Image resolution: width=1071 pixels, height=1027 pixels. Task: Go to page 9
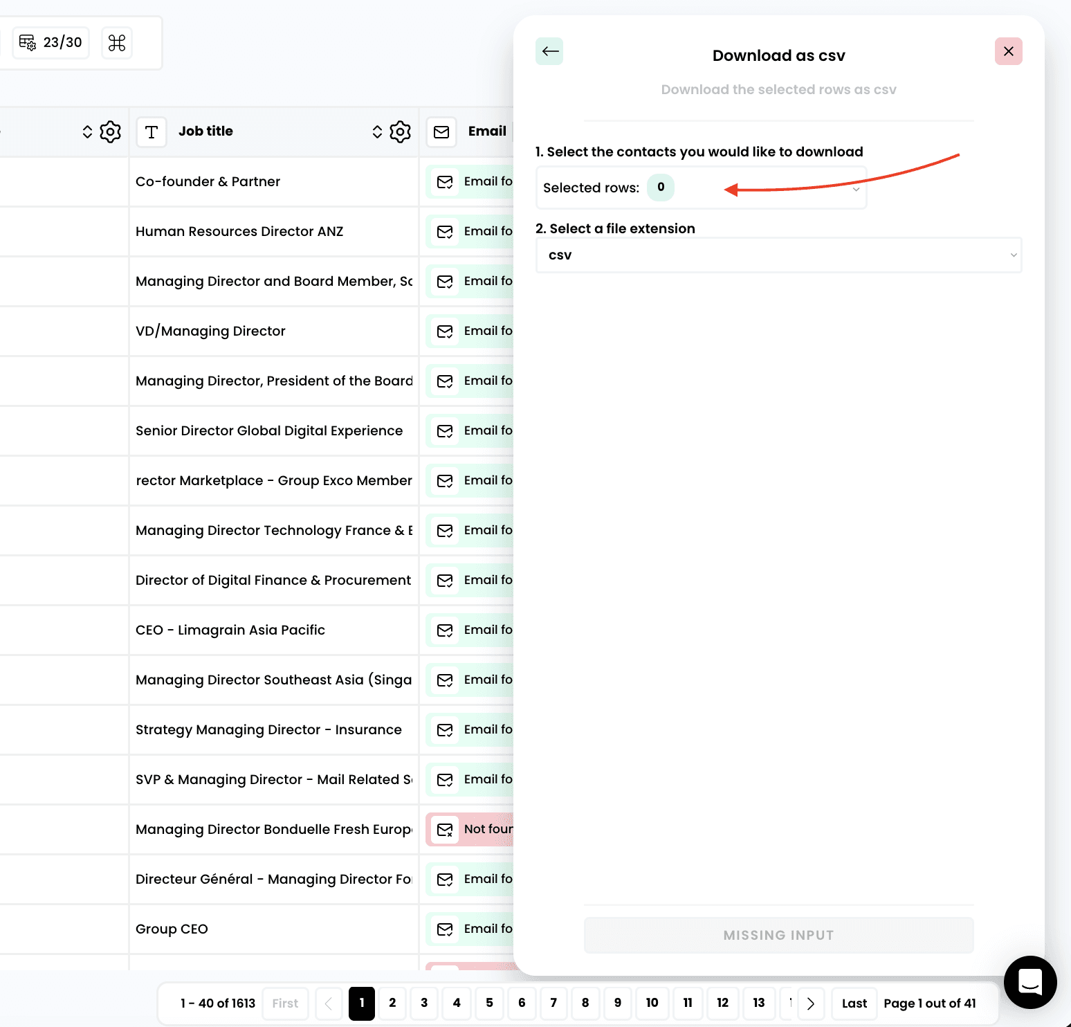(618, 1003)
